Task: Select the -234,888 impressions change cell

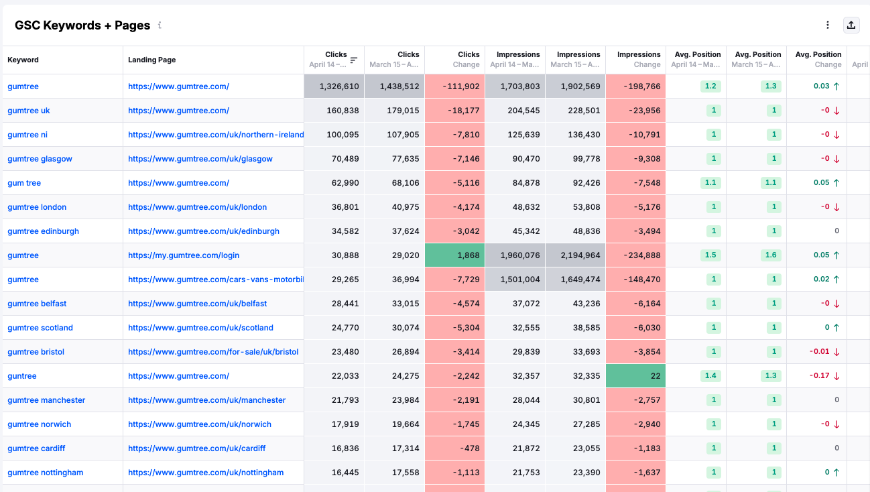Action: click(x=636, y=255)
